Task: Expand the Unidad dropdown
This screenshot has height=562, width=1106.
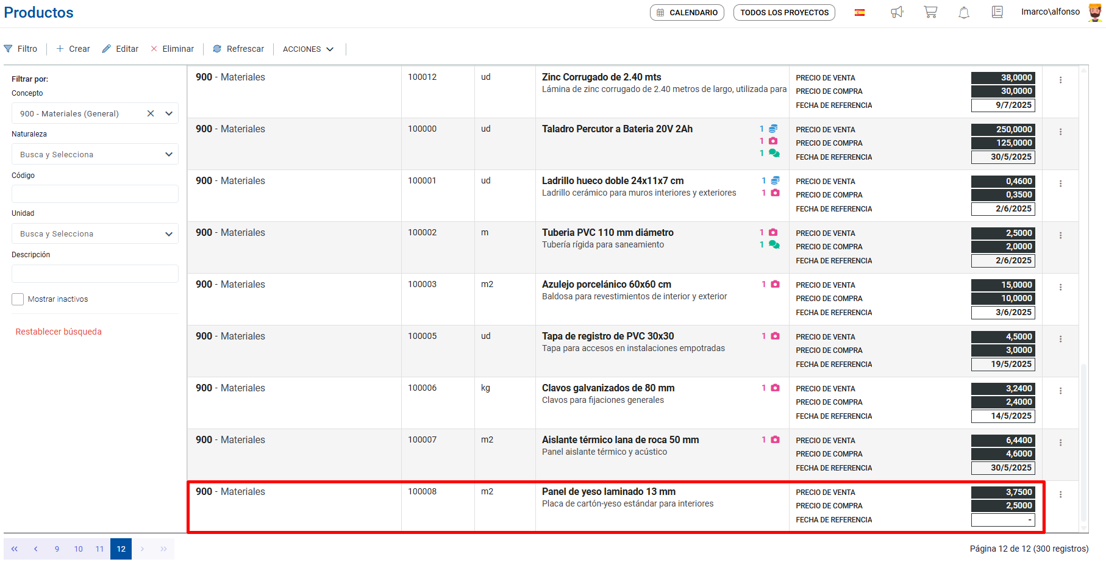Action: pyautogui.click(x=169, y=234)
